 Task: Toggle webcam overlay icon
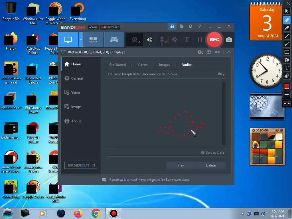tap(135, 40)
